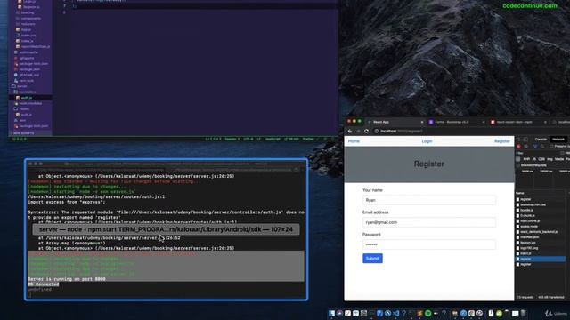Focus the Your name input field
This screenshot has width=570, height=320.
tap(429, 200)
